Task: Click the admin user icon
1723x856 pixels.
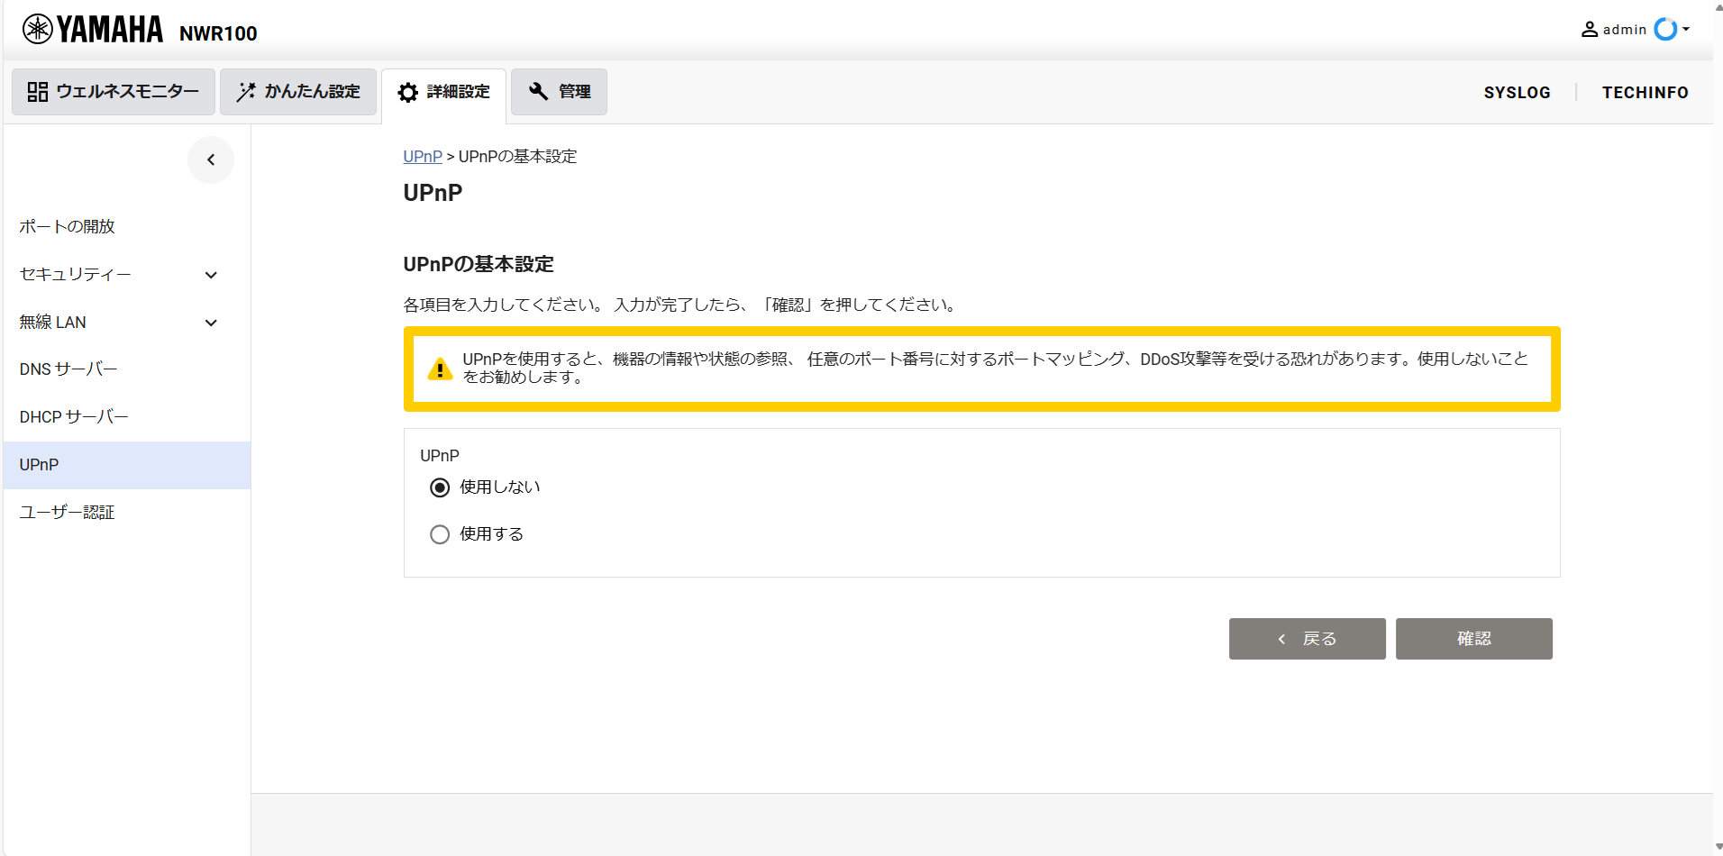Action: click(1589, 29)
